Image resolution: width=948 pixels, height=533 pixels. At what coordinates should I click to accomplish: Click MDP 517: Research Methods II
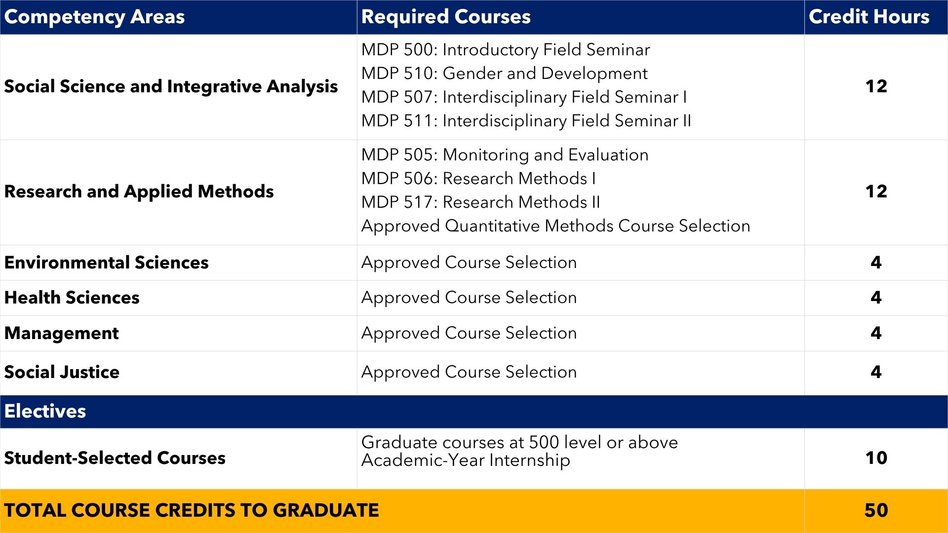pos(480,202)
